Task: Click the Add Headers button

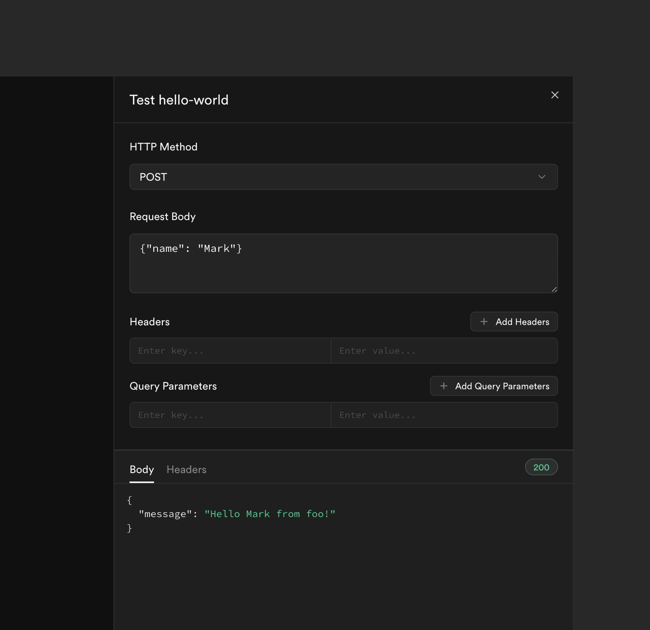Action: pos(514,322)
